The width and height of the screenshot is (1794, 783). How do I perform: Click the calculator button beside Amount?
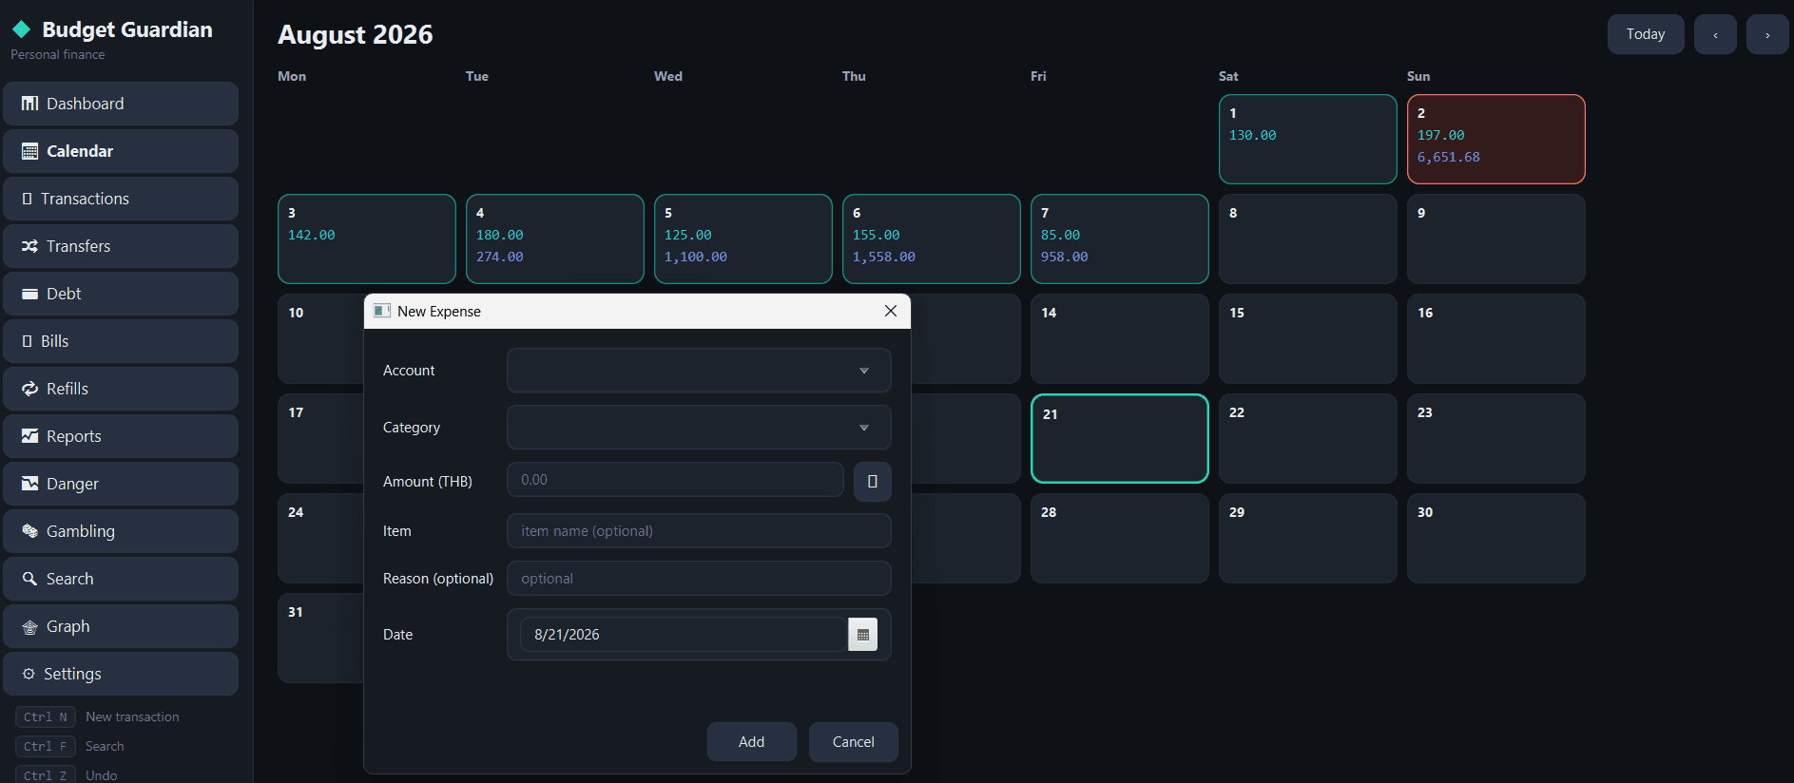click(x=872, y=482)
